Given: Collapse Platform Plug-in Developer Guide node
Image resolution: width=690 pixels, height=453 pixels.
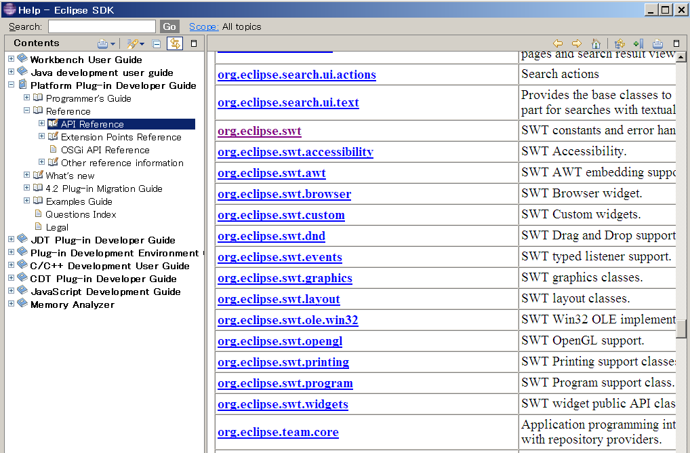Looking at the screenshot, I should (11, 85).
